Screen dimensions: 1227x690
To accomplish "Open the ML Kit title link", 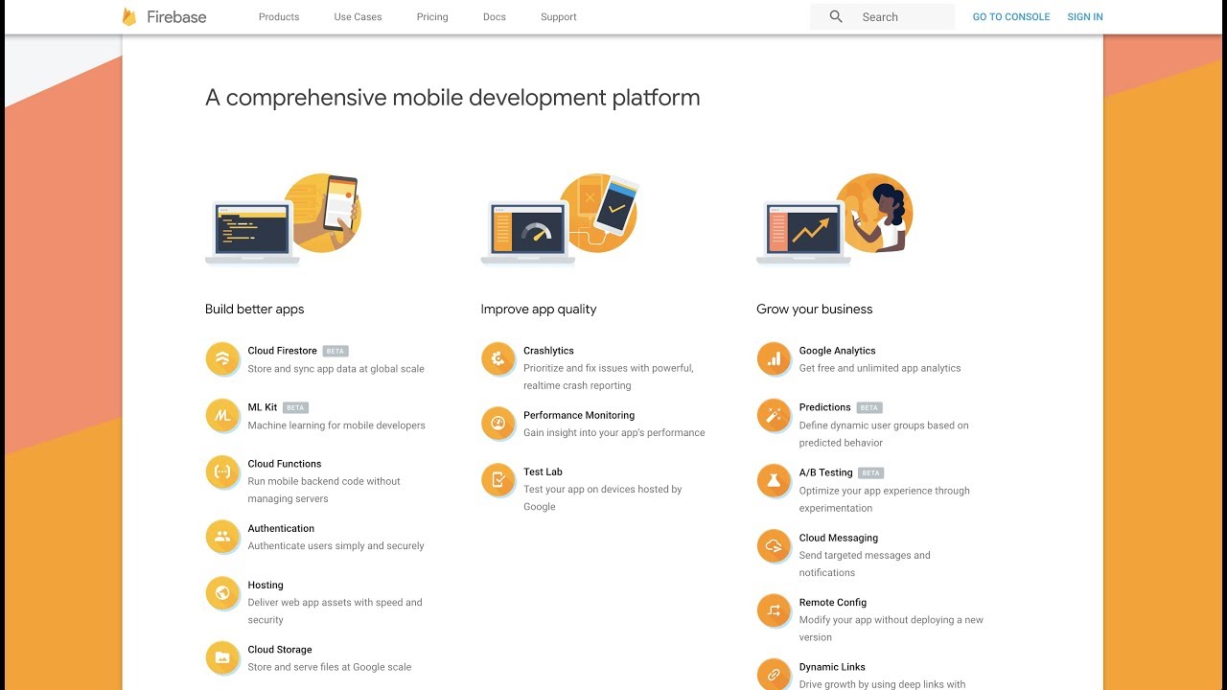I will coord(263,407).
